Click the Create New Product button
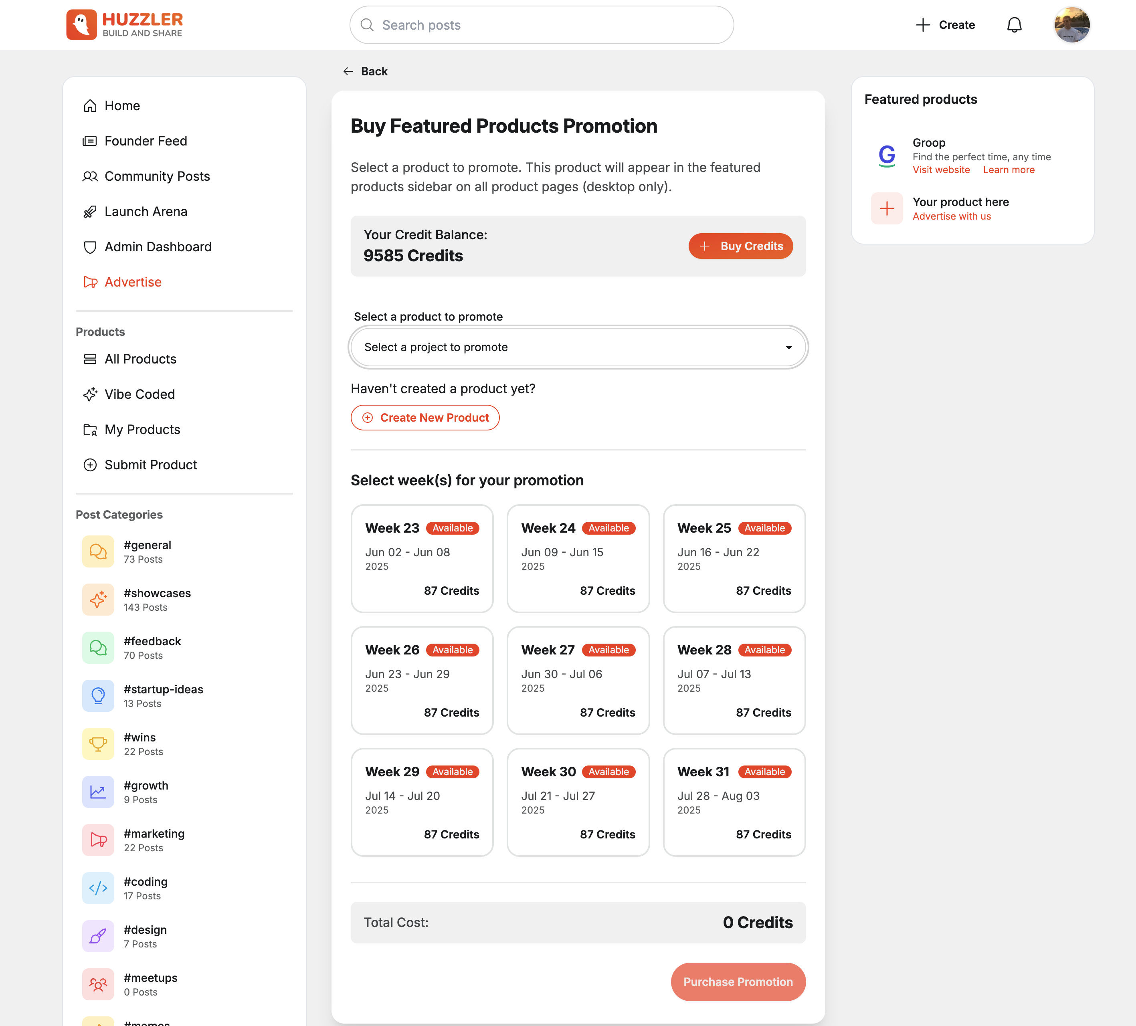The height and width of the screenshot is (1026, 1136). 425,418
